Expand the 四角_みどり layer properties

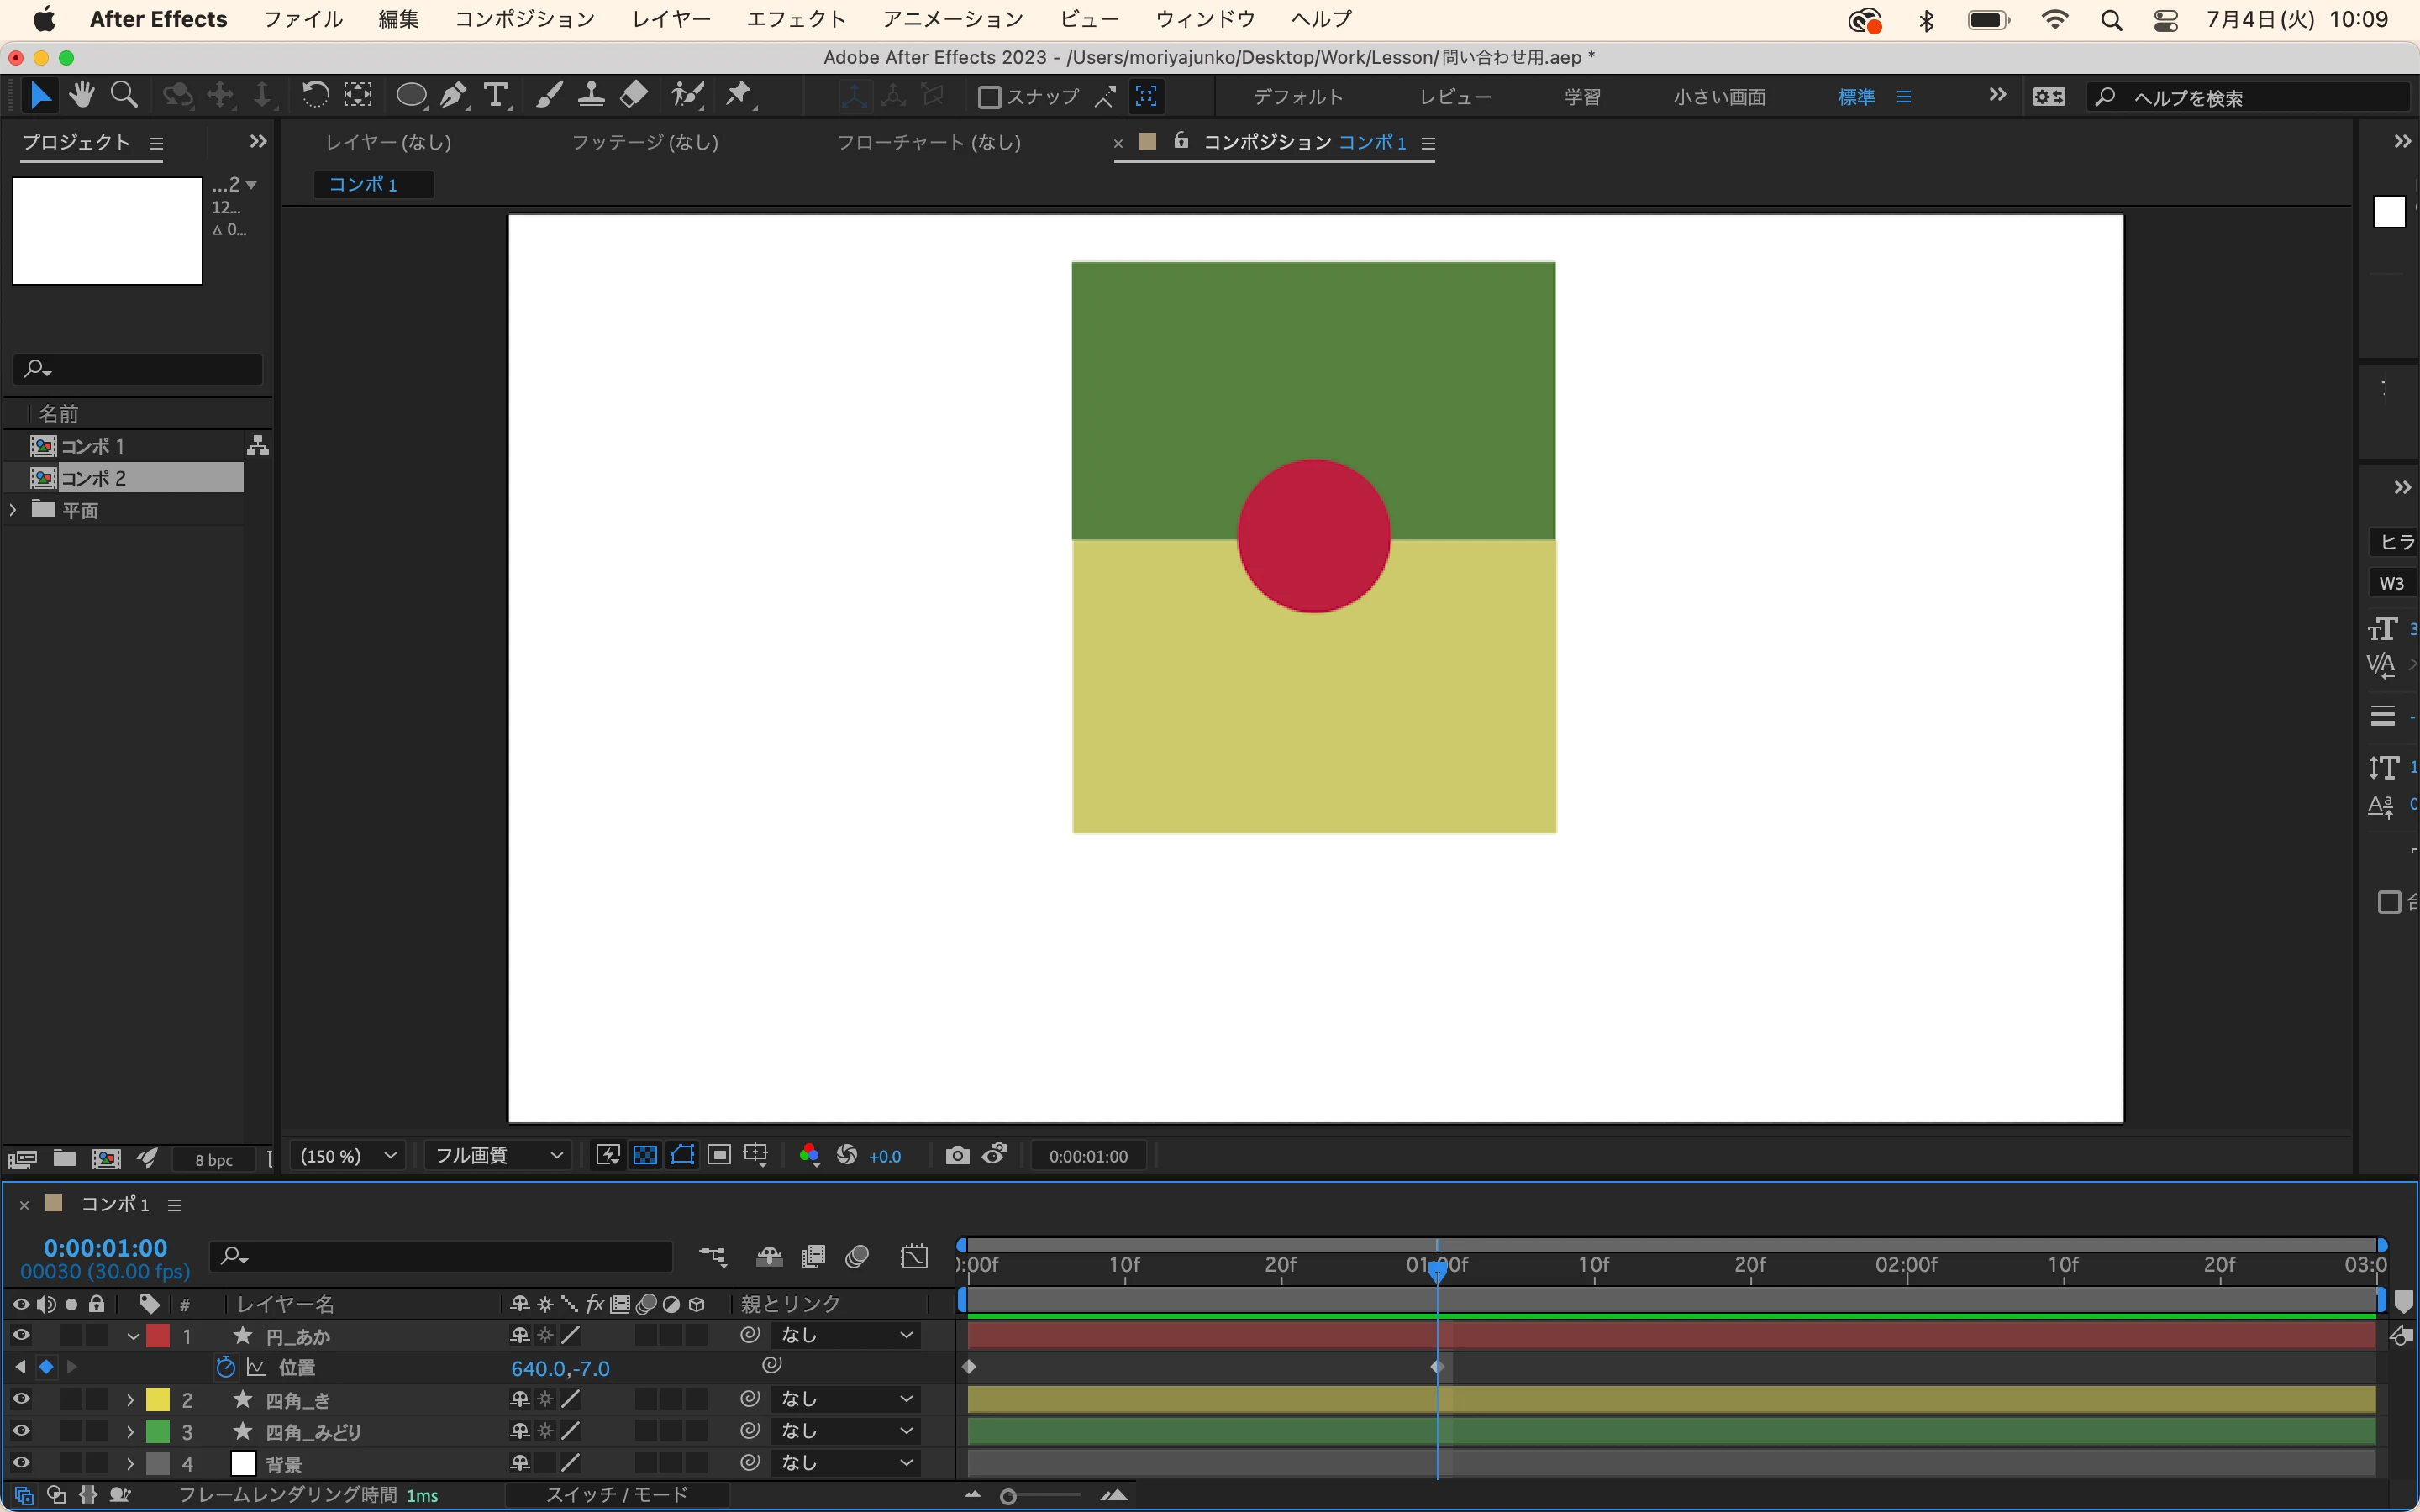pos(130,1432)
